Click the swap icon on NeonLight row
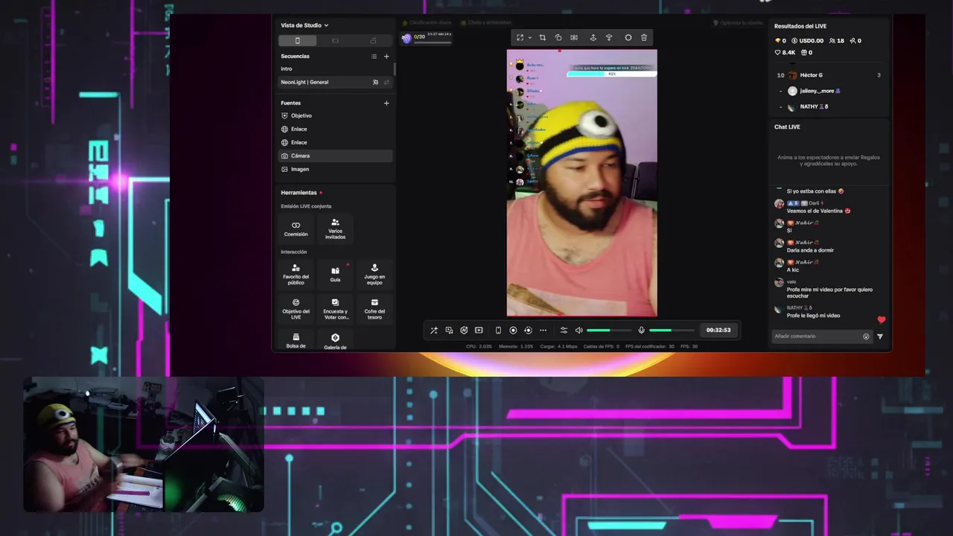The height and width of the screenshot is (536, 953). pos(386,82)
